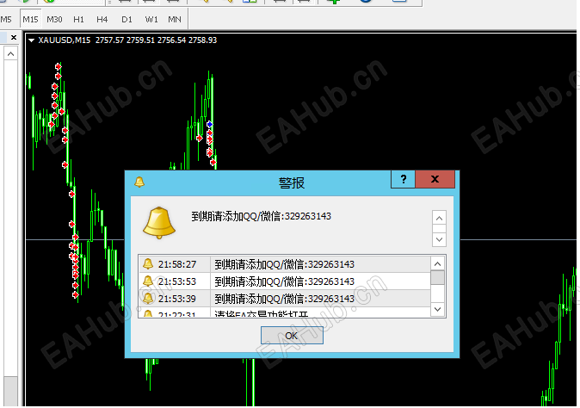Screen dimensions: 580x408
Task: Select the 21:58:27 alert row
Action: click(x=285, y=264)
